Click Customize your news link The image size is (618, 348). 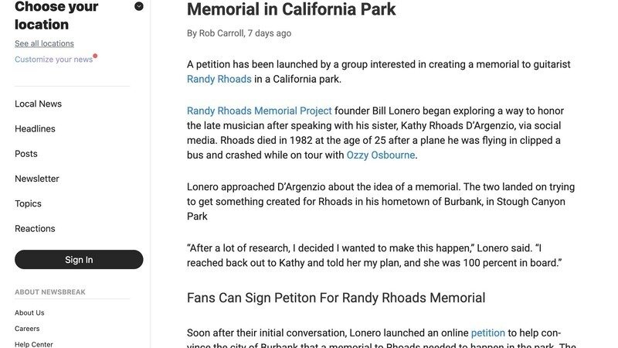(x=53, y=60)
